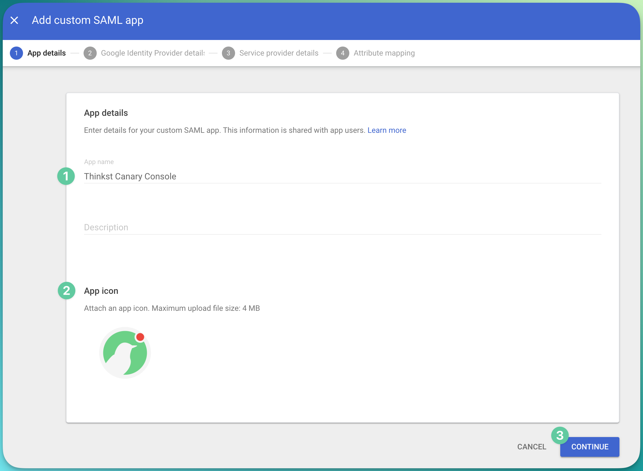Close the Add custom SAML app dialog

click(x=14, y=20)
